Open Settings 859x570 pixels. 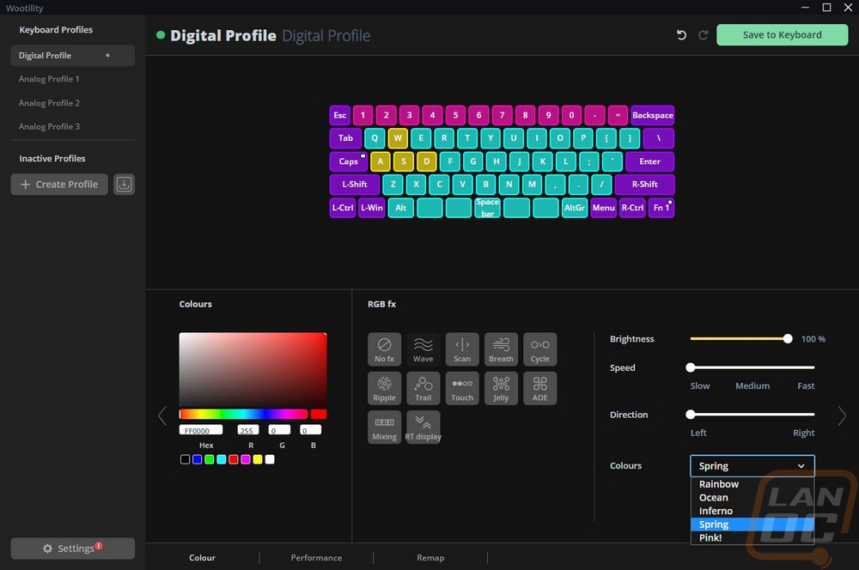pyautogui.click(x=72, y=548)
